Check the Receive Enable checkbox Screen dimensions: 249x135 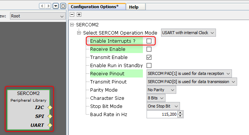pyautogui.click(x=149, y=49)
